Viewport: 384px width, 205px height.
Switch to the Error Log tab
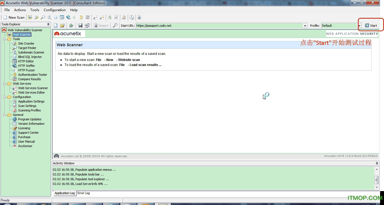[83, 193]
